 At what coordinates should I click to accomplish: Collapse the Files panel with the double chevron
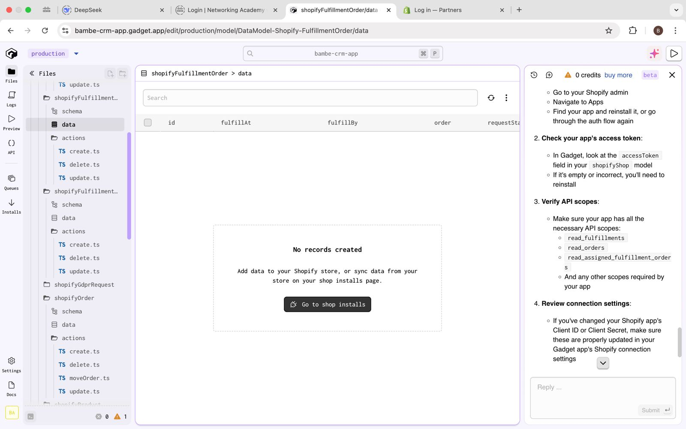[x=32, y=73]
